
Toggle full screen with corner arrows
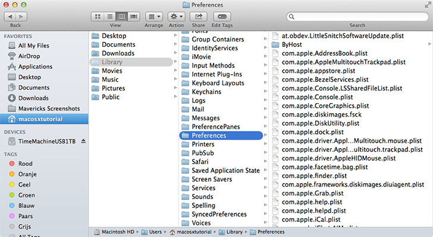pyautogui.click(x=428, y=5)
